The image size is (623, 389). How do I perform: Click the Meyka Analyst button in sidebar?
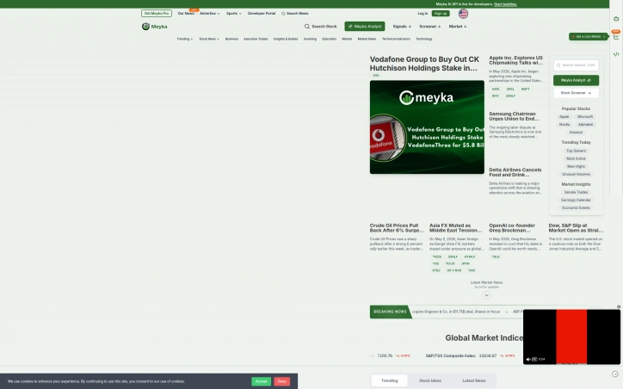point(576,80)
